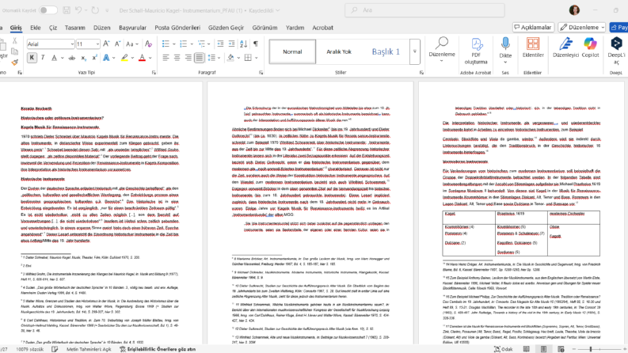Click Erişilebilirlik: Önerilere göz atın in status bar
Viewport: 628px width, 353px height.
pyautogui.click(x=158, y=349)
